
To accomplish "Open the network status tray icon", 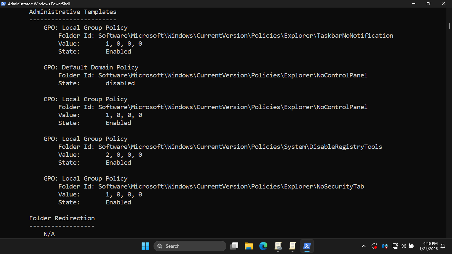I will coord(395,246).
